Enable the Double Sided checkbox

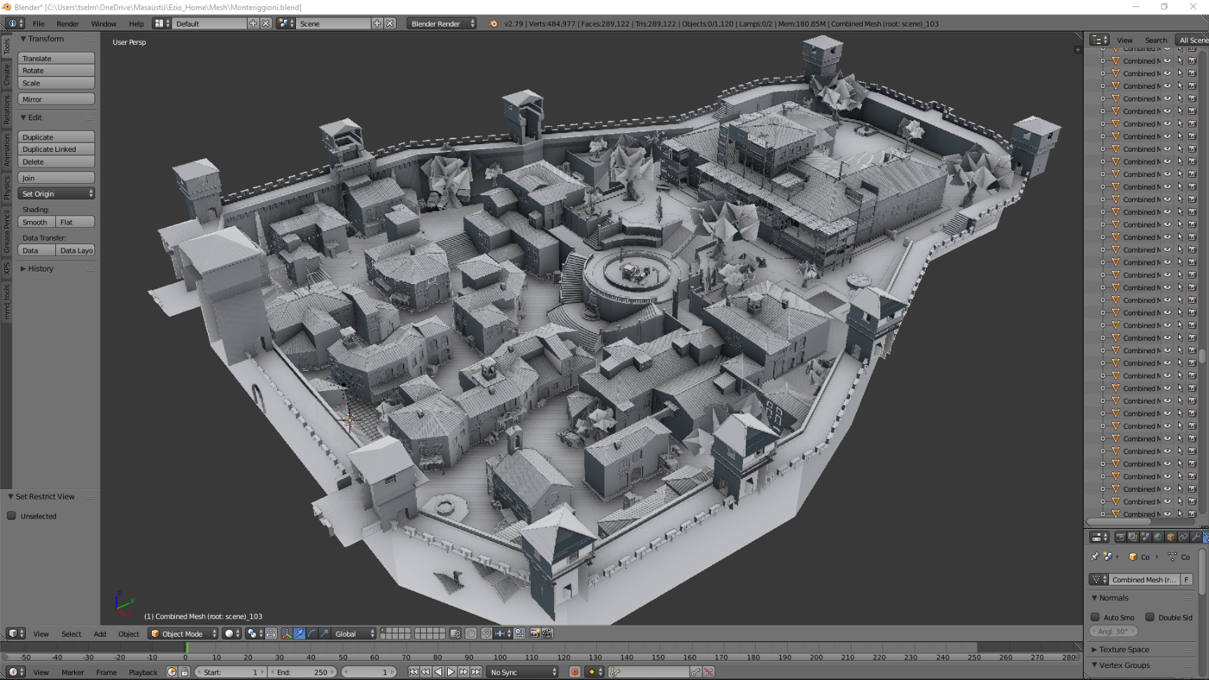click(1150, 617)
